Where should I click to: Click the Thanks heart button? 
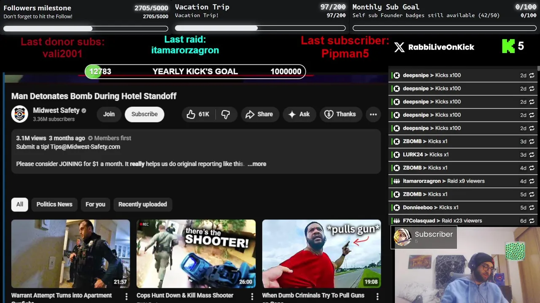[340, 114]
